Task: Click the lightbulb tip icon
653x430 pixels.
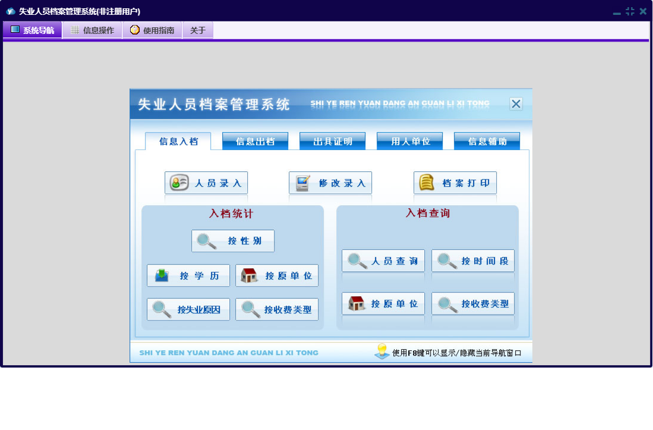Action: click(381, 351)
